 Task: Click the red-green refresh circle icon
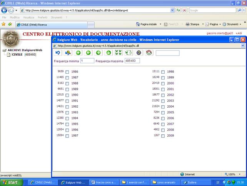click(149, 53)
